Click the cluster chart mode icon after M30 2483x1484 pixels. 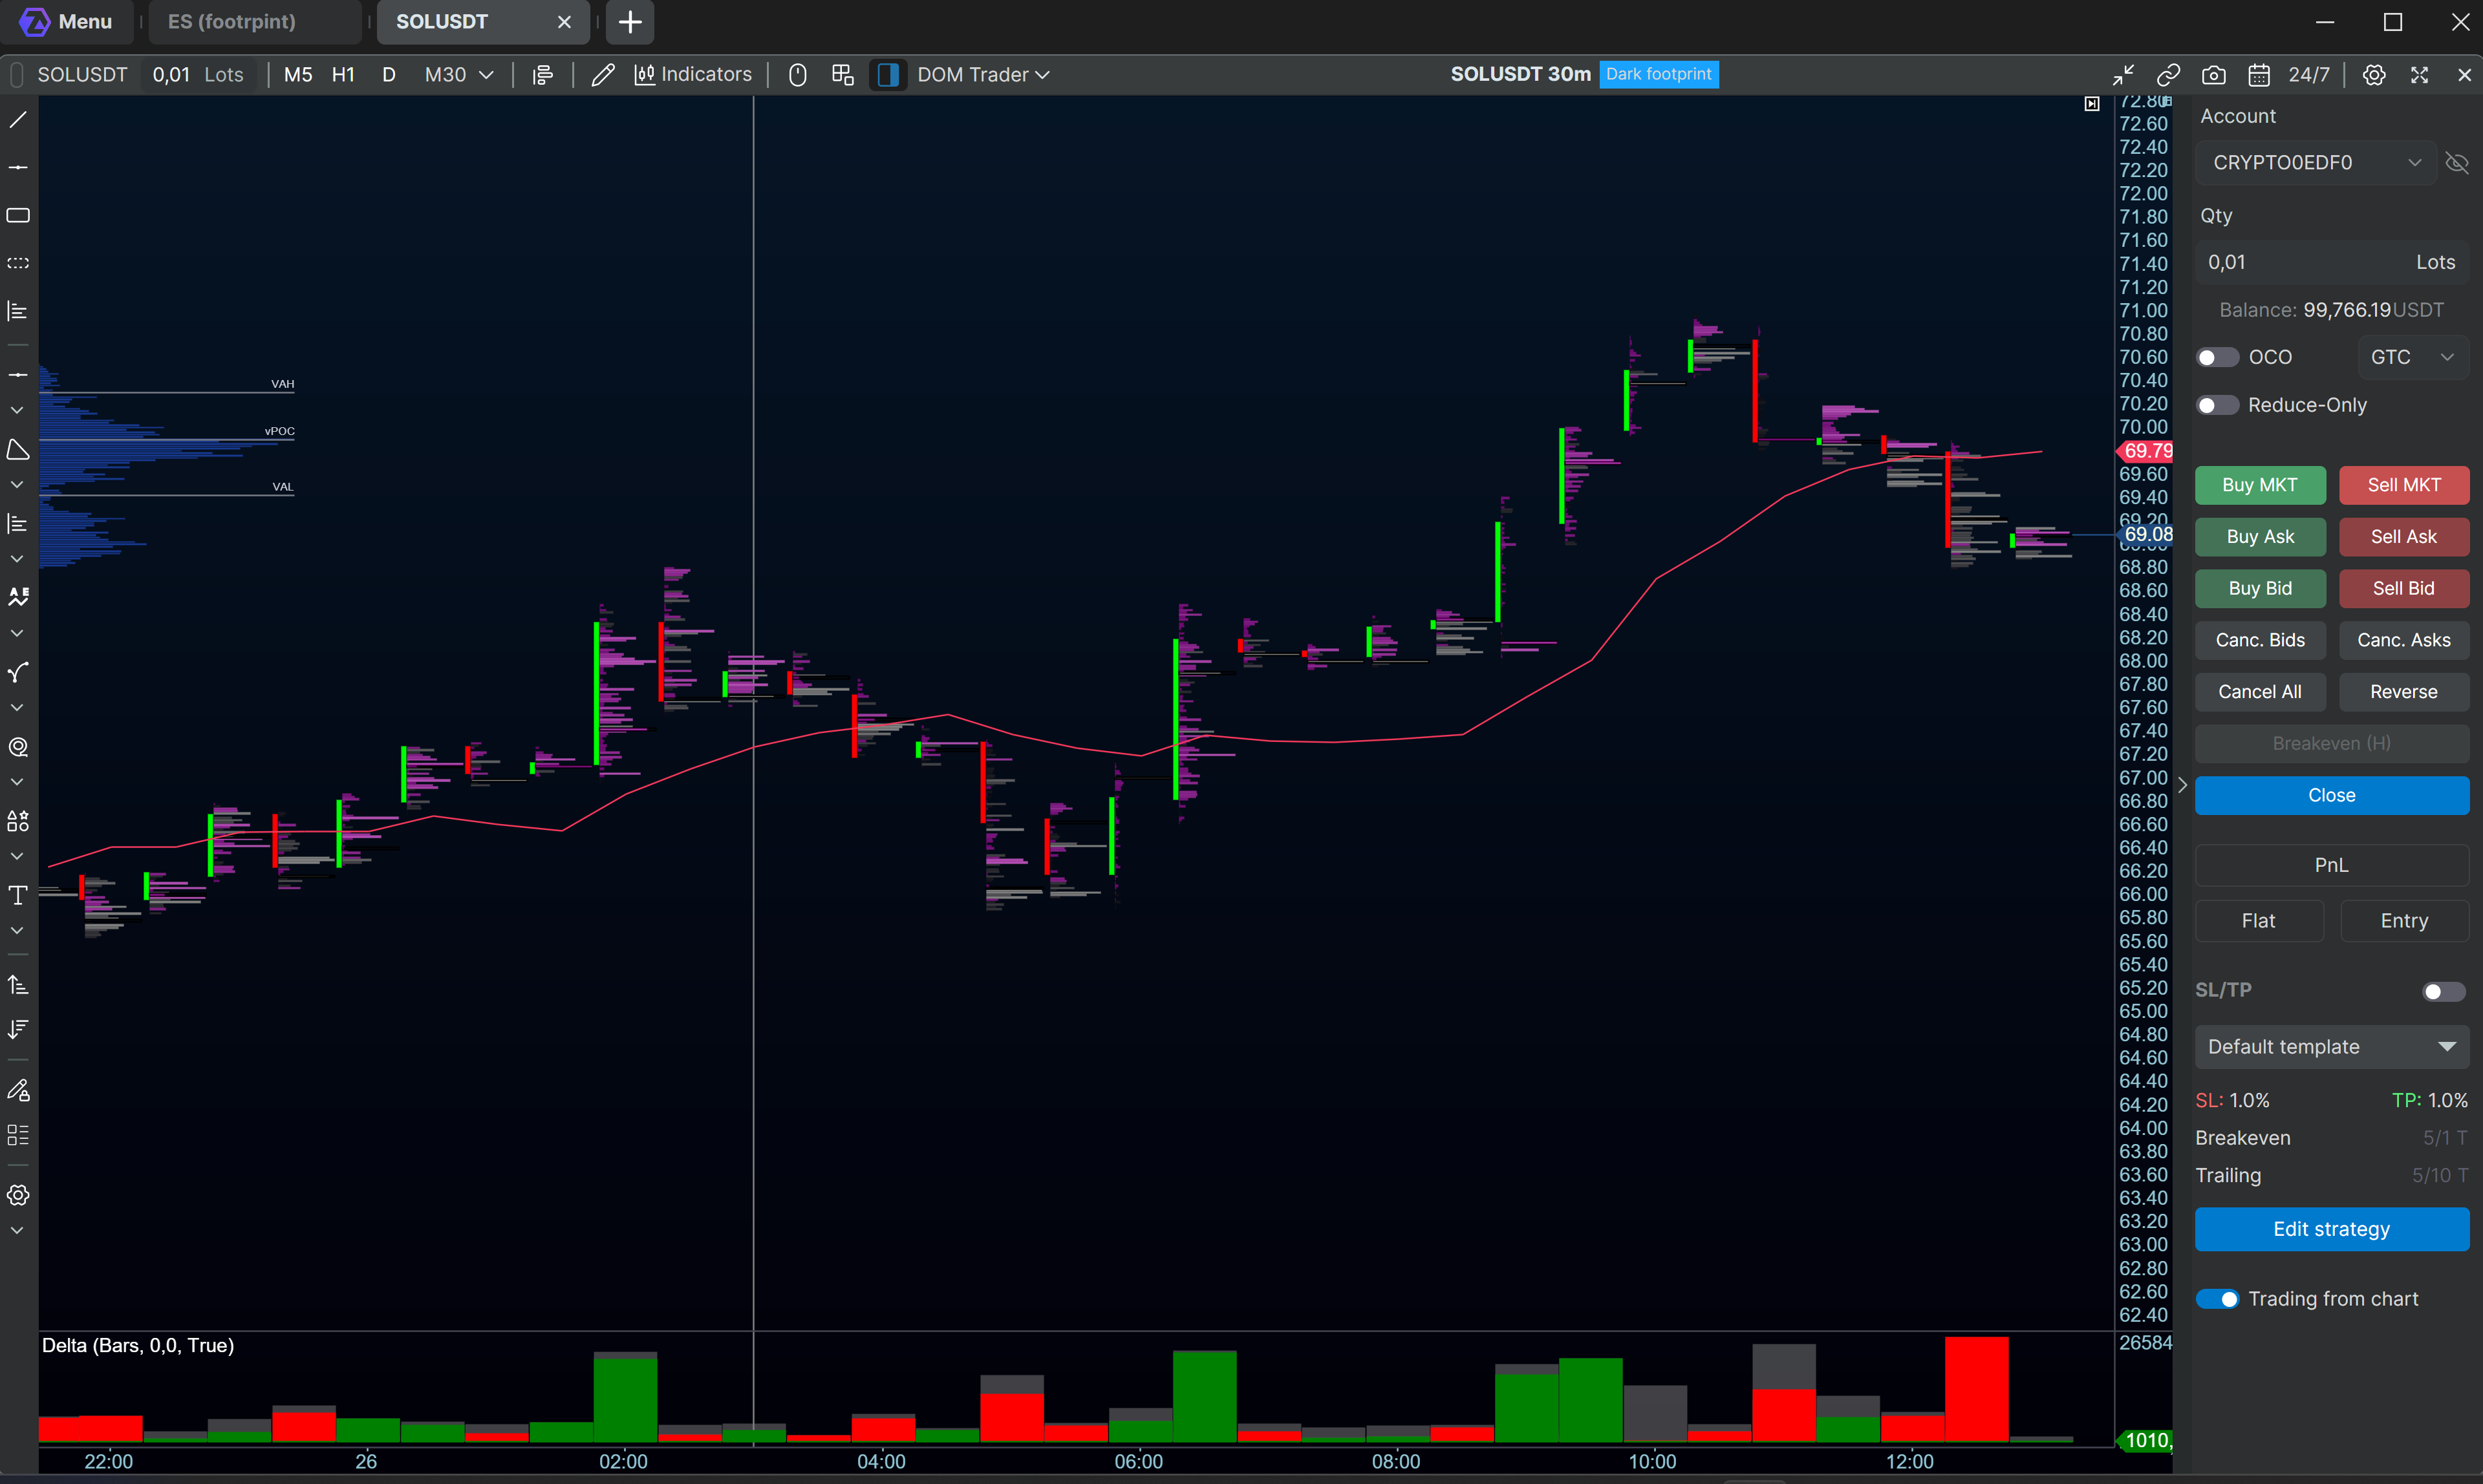click(x=543, y=75)
